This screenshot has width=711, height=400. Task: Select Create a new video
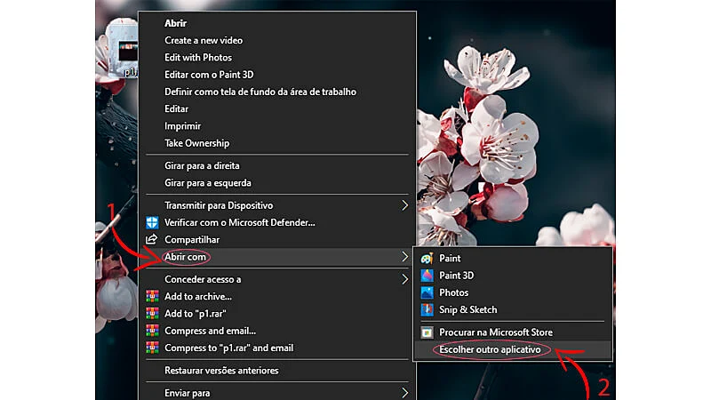coord(204,40)
